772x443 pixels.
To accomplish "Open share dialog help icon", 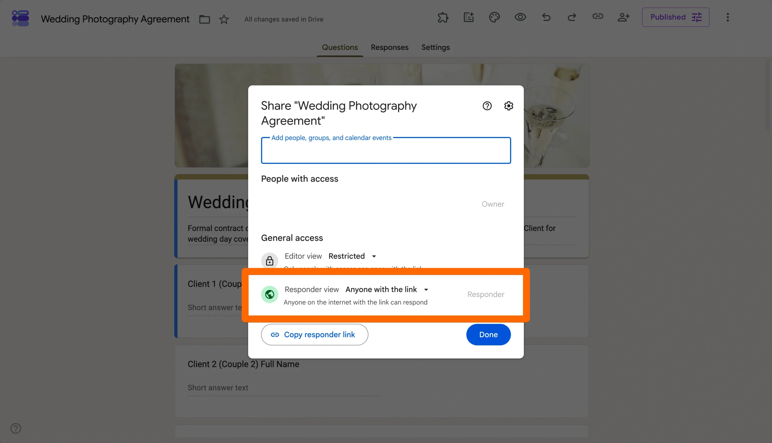I will coord(487,106).
